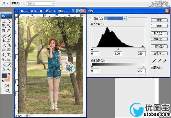The image size is (171, 118).
Task: Click the 确定 button
Action: [159, 20]
